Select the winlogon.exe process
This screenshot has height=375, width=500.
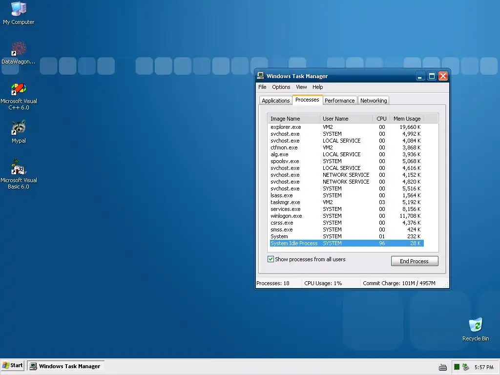[x=346, y=216]
